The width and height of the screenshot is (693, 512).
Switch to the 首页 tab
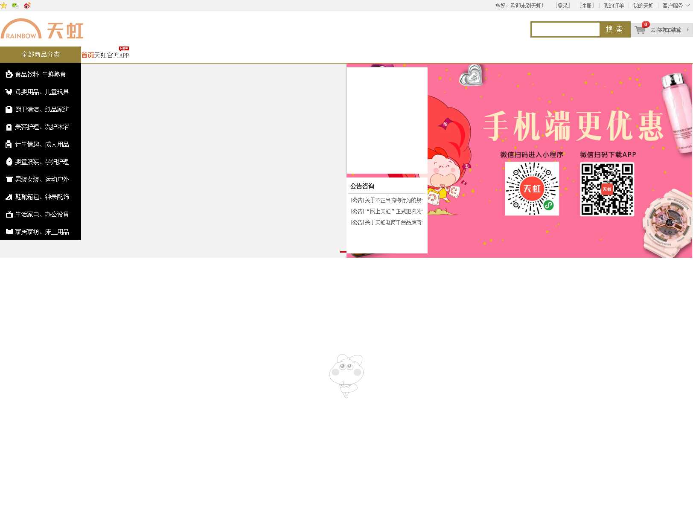pos(87,55)
